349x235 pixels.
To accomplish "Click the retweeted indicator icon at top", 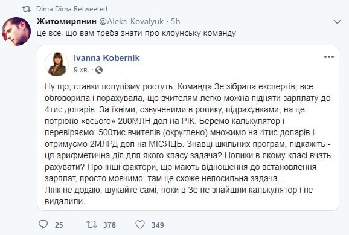I will [26, 9].
